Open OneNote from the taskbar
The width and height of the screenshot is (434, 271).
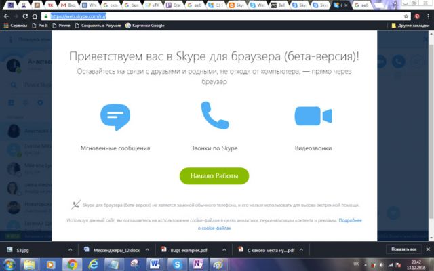pyautogui.click(x=197, y=264)
